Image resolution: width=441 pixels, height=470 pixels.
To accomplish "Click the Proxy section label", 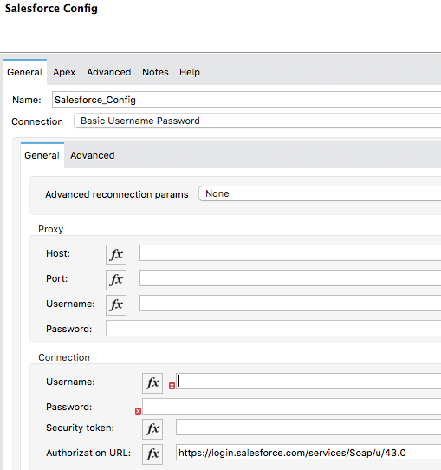I will [51, 229].
